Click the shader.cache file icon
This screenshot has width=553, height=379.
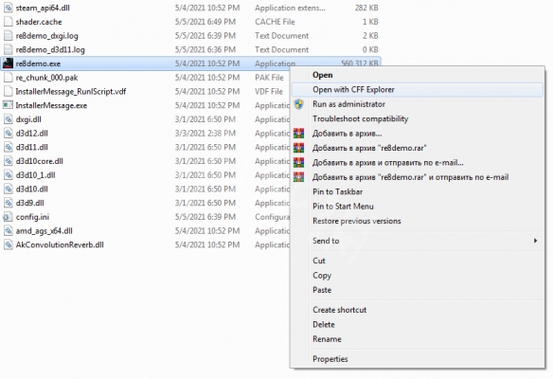pyautogui.click(x=8, y=22)
